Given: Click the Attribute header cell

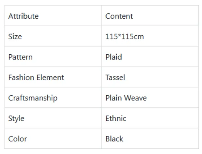Looking at the screenshot, I should pos(53,15).
